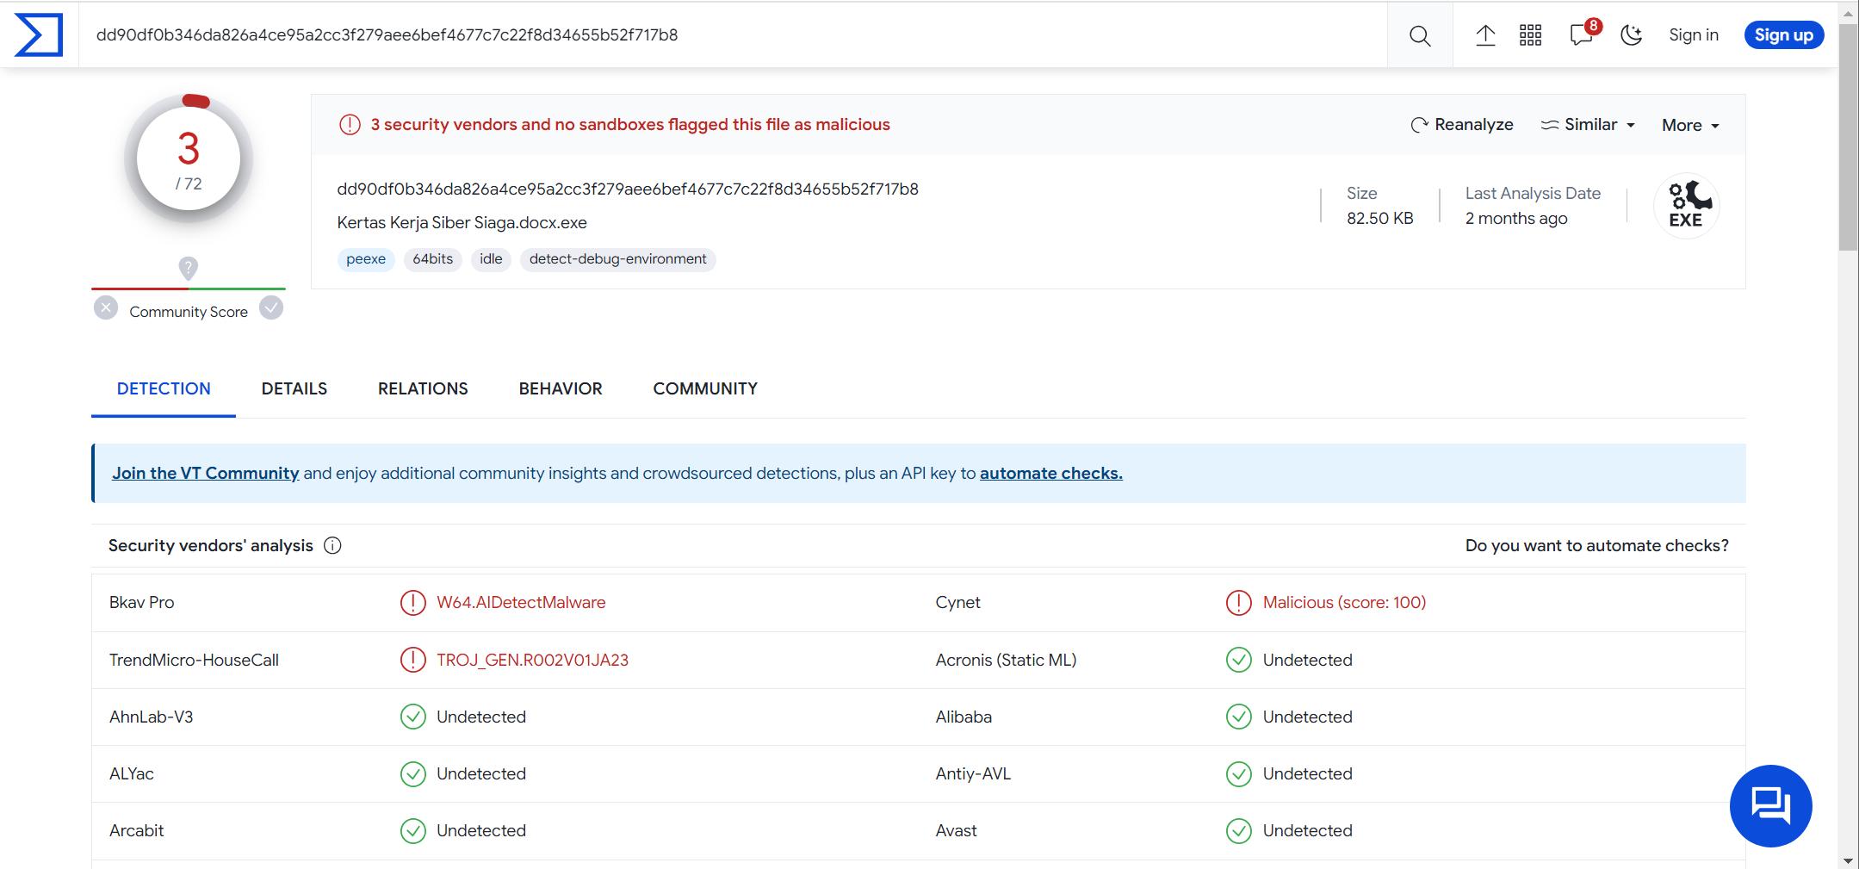Click the 64bits tag

point(432,259)
